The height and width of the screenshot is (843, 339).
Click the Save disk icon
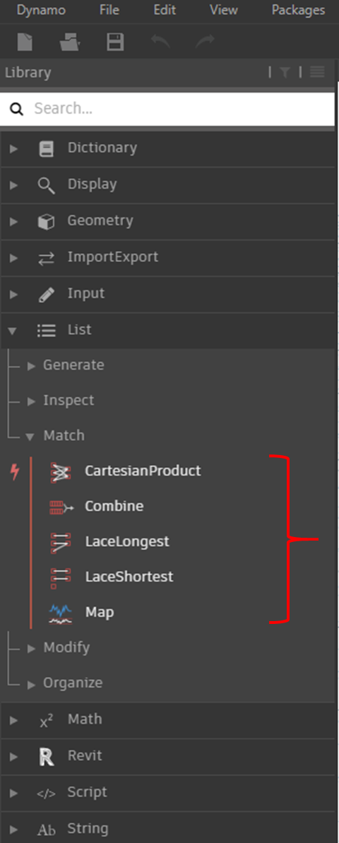pyautogui.click(x=116, y=42)
